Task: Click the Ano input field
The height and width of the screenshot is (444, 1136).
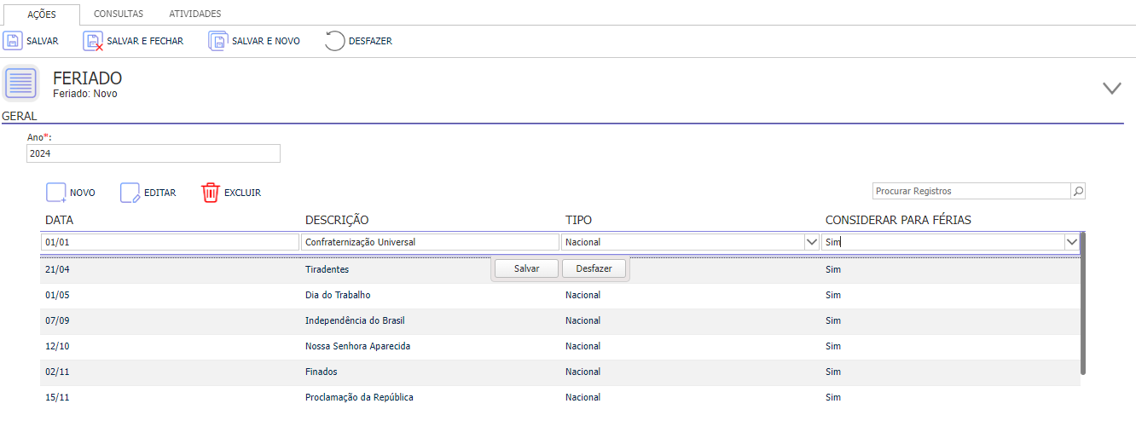Action: tap(154, 153)
